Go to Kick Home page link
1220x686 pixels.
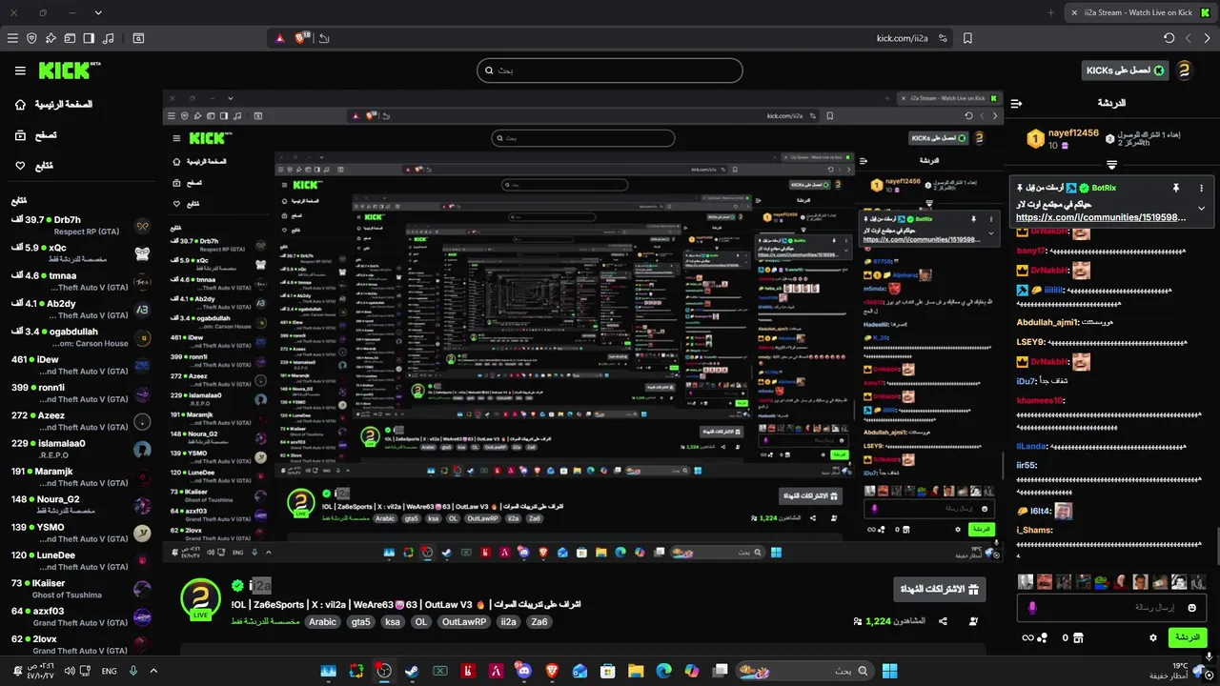(x=54, y=104)
